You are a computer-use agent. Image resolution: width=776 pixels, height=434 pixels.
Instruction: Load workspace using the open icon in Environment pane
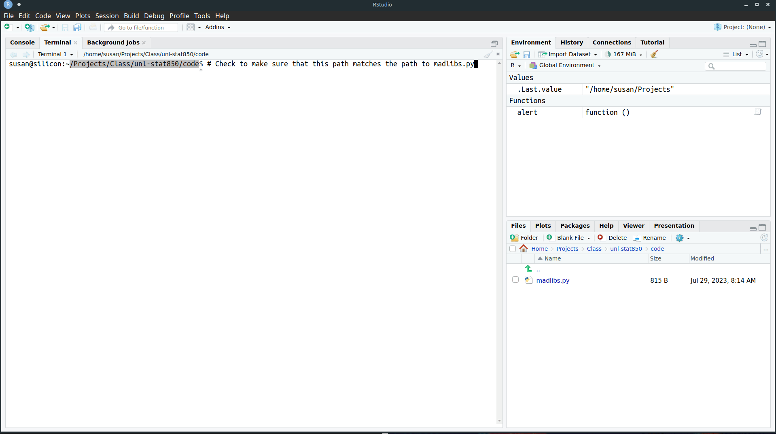514,54
